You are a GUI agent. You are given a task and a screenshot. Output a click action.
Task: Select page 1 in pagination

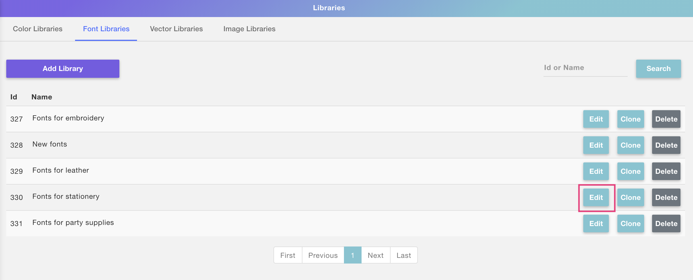click(352, 255)
